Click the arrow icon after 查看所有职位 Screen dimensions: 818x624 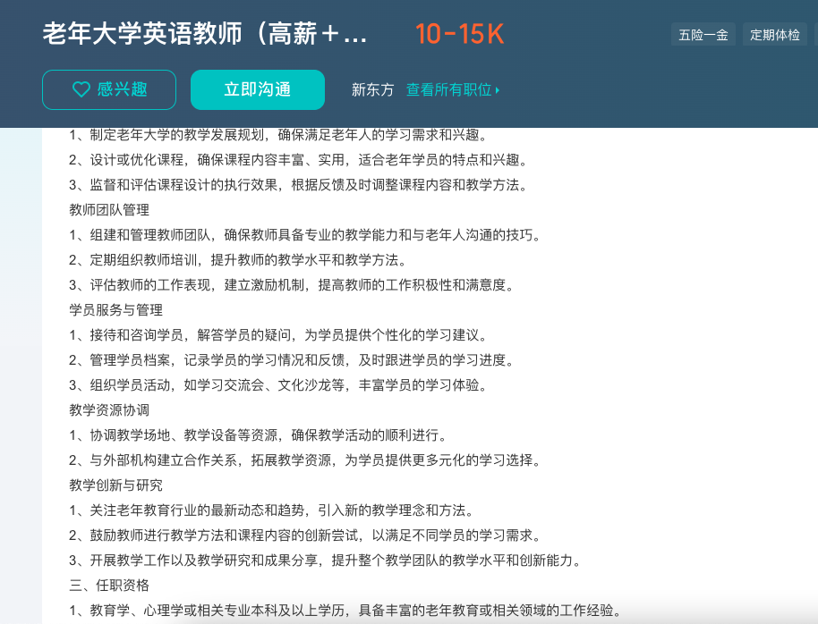pyautogui.click(x=499, y=89)
